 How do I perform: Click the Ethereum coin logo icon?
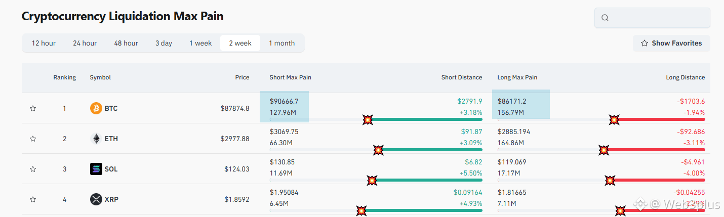pyautogui.click(x=96, y=139)
